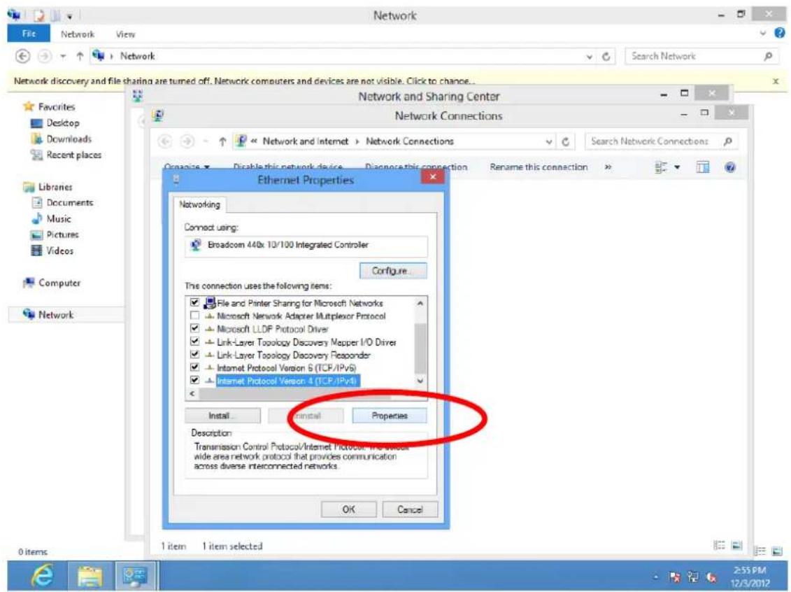
Task: Show more toolbar commands chevron
Action: [608, 167]
